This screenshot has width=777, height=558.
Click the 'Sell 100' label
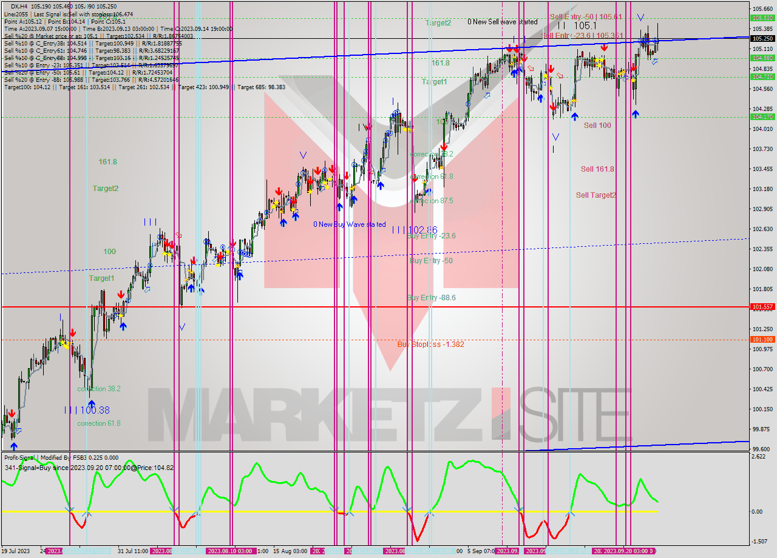click(x=597, y=126)
